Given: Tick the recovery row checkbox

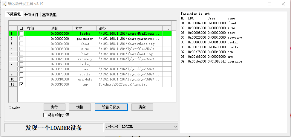Looking at the screenshot, I should click(x=22, y=59).
